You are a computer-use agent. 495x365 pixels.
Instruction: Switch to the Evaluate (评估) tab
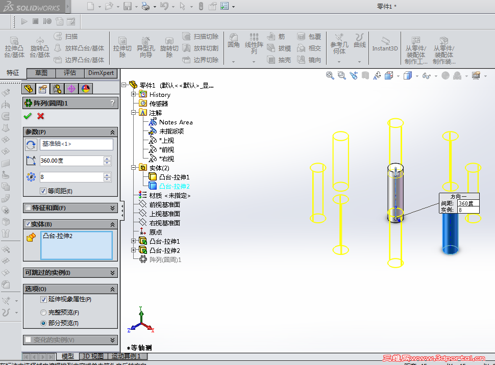[x=70, y=73]
